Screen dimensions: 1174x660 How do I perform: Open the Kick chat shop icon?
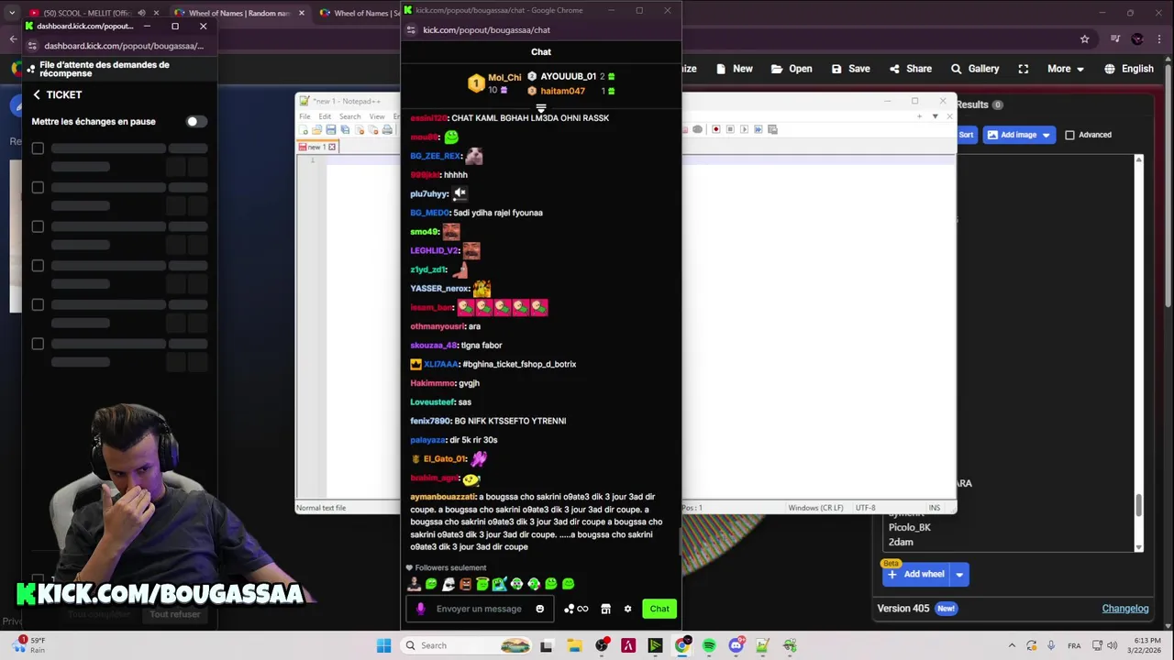pyautogui.click(x=605, y=609)
